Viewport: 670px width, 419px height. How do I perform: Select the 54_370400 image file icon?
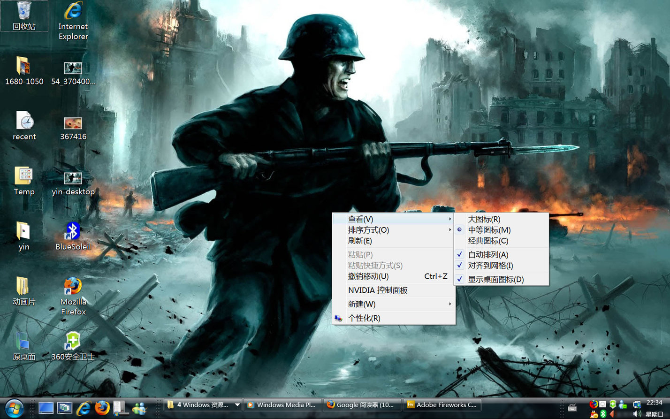tap(73, 73)
